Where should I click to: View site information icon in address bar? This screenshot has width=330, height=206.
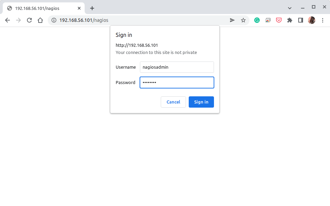coord(54,20)
